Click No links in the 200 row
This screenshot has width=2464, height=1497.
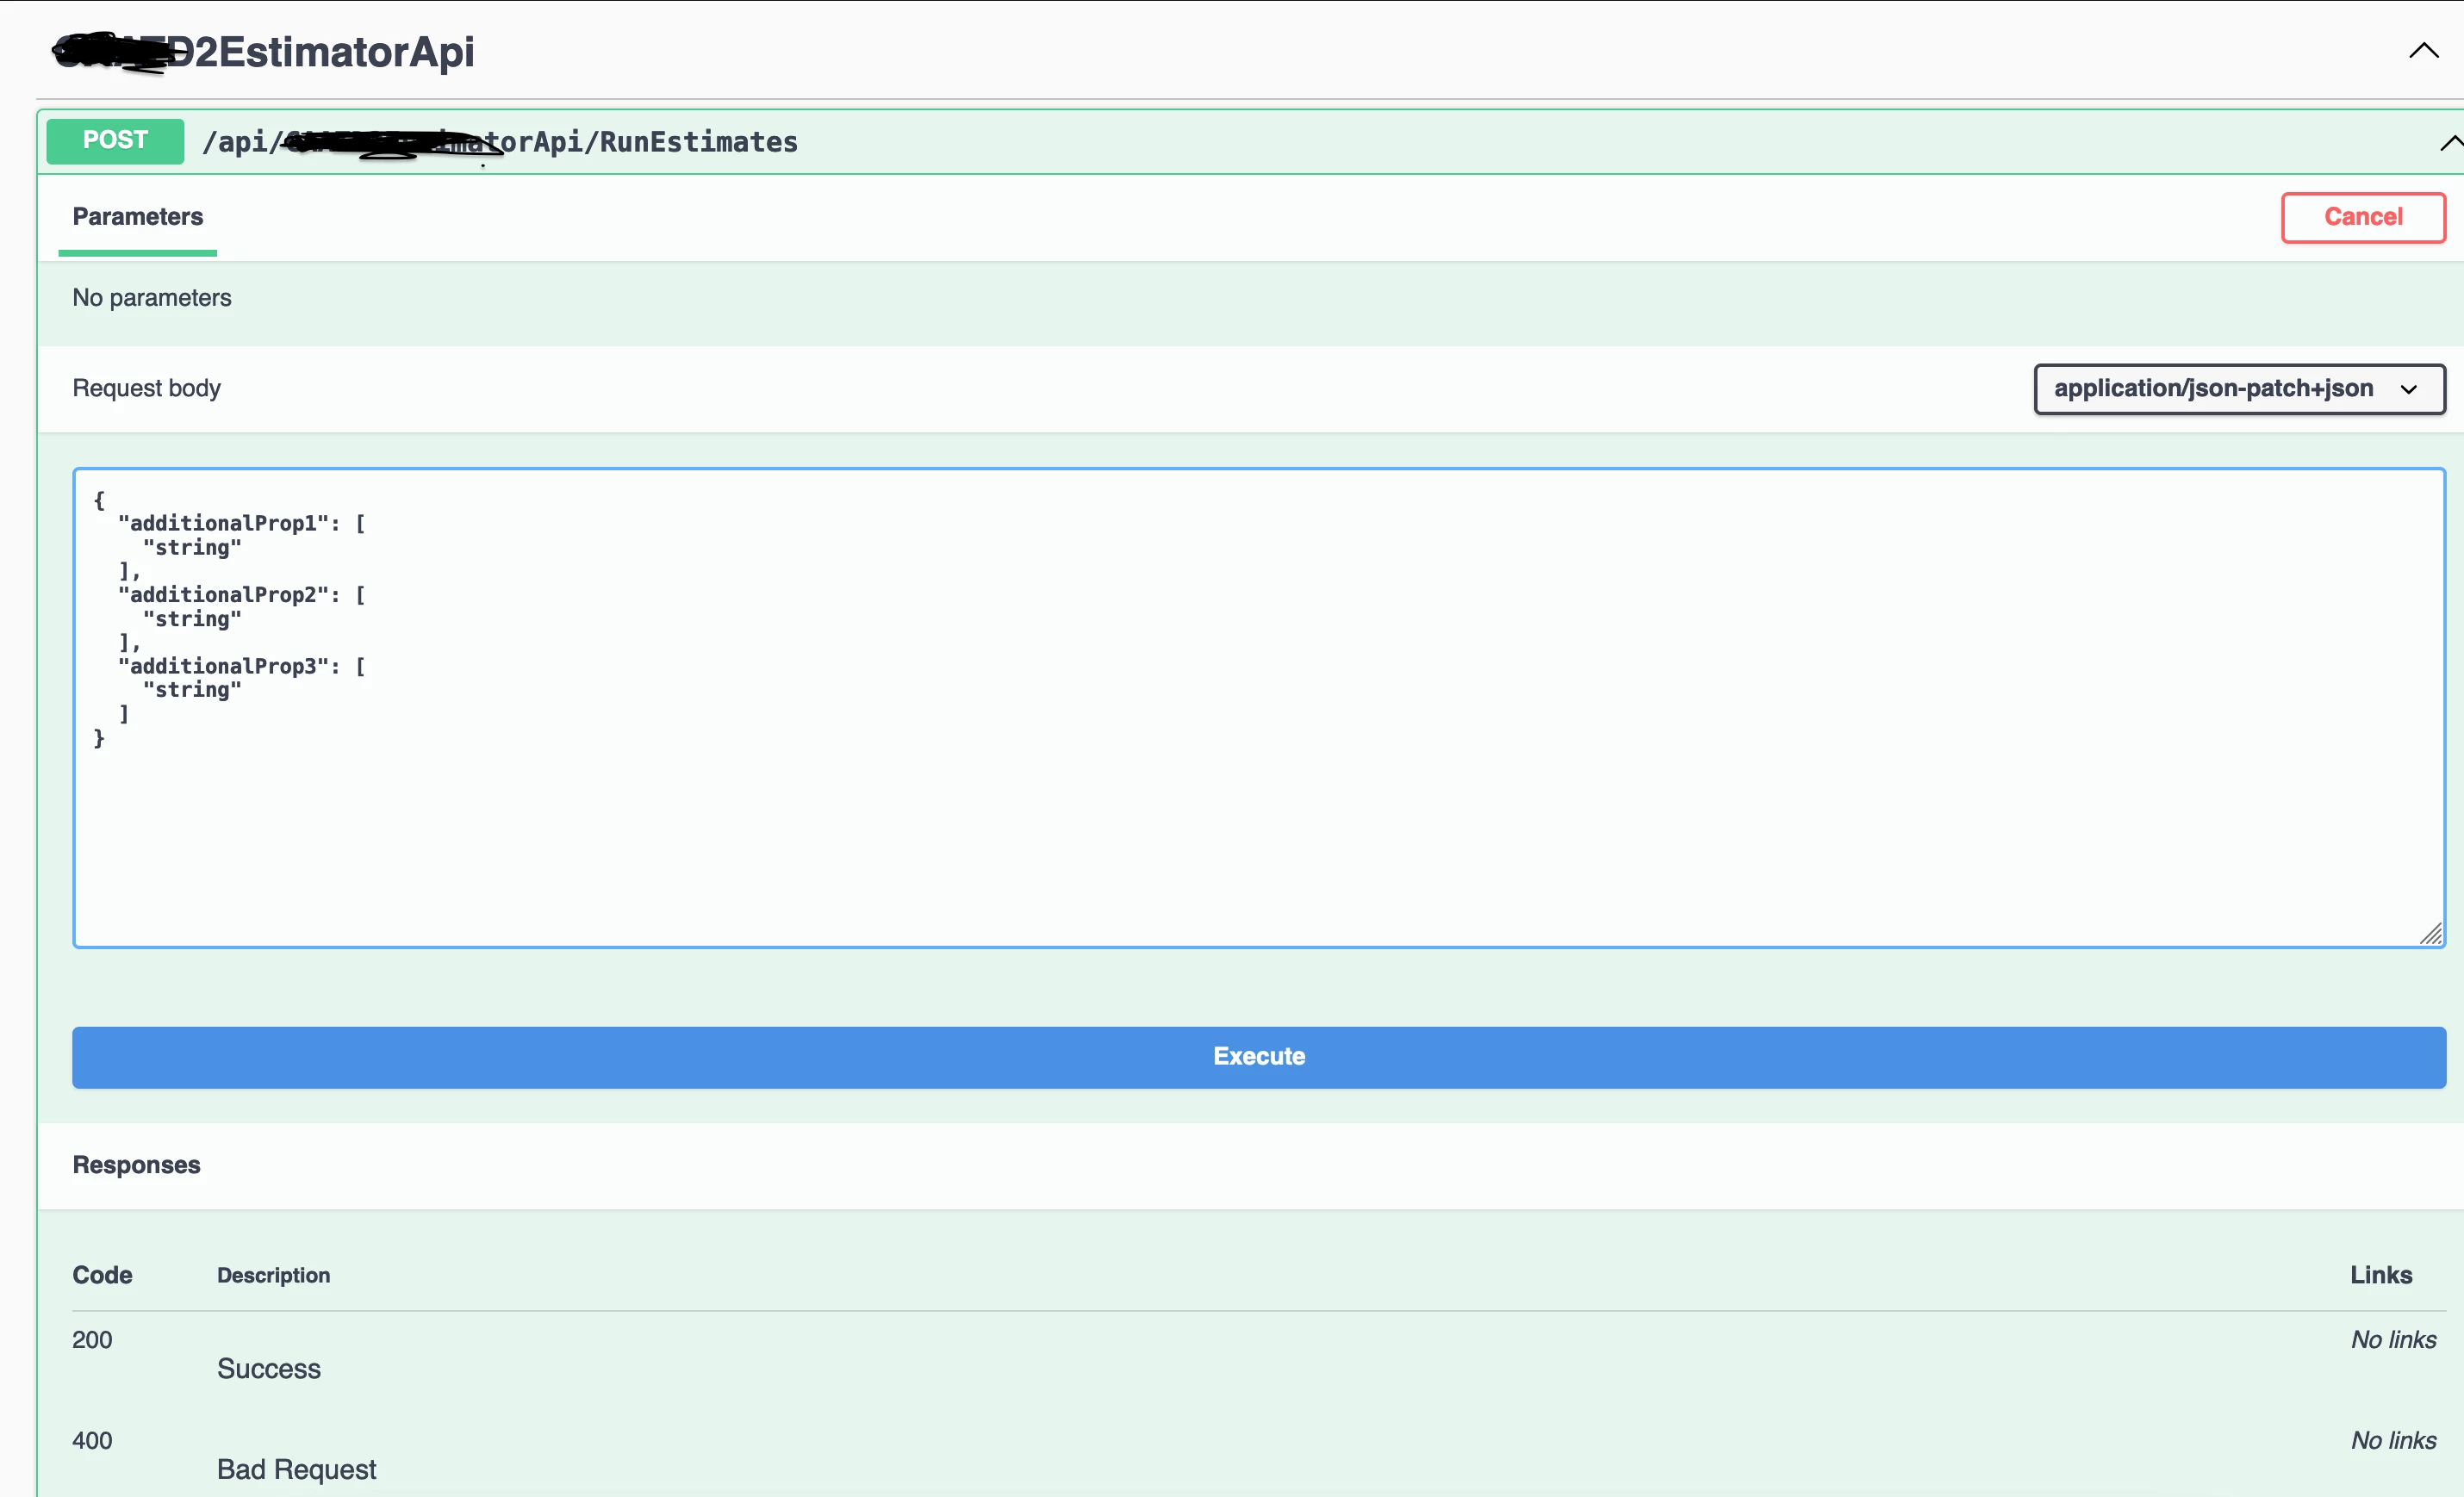pyautogui.click(x=2393, y=1340)
